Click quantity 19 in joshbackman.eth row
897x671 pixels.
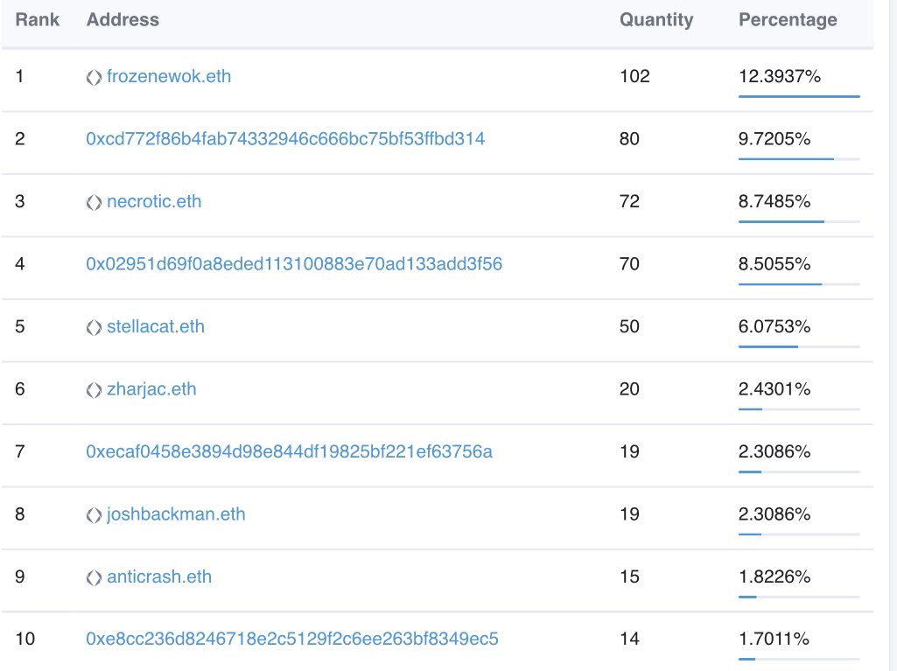(x=629, y=514)
